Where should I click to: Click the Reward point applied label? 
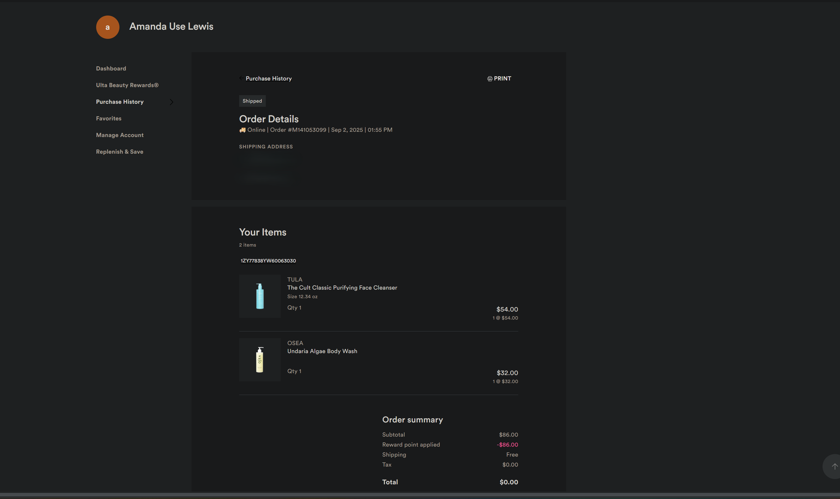coord(411,445)
